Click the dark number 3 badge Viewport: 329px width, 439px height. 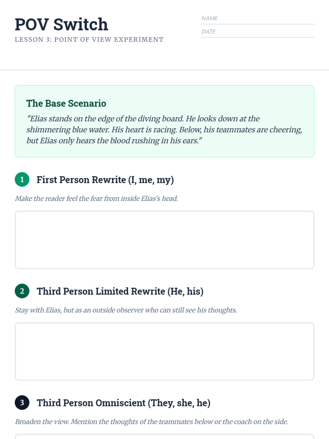[x=22, y=403]
